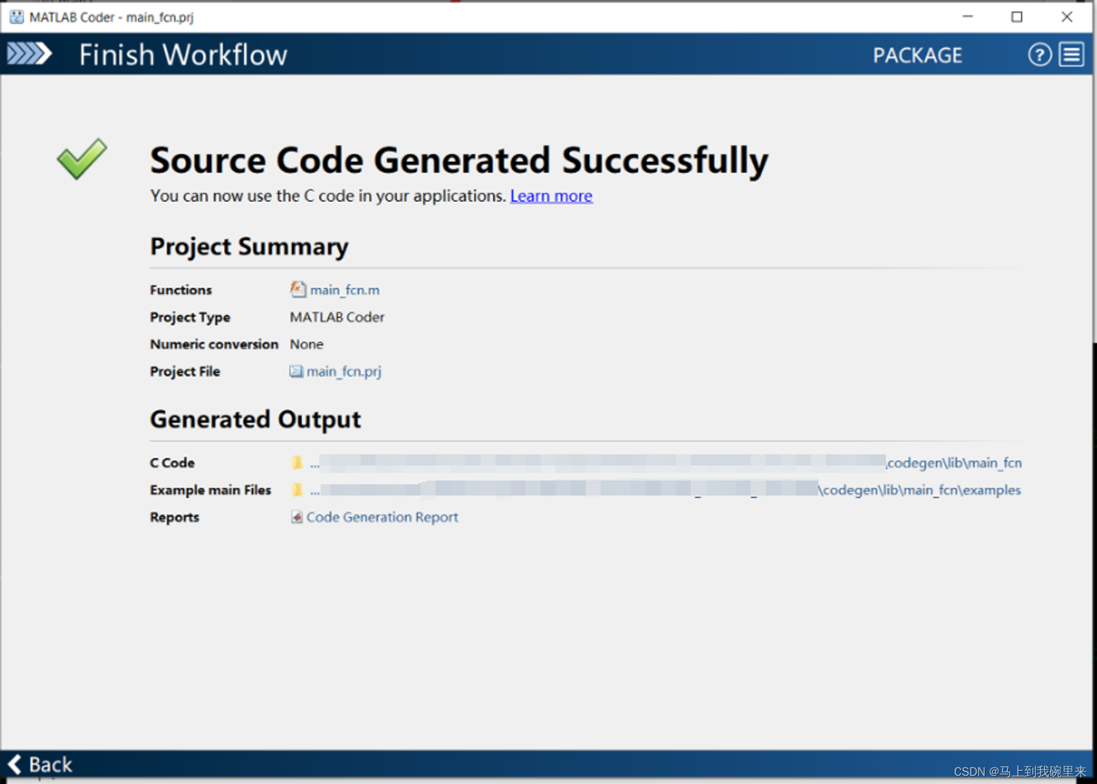Click the 'Reports' label

pos(174,518)
